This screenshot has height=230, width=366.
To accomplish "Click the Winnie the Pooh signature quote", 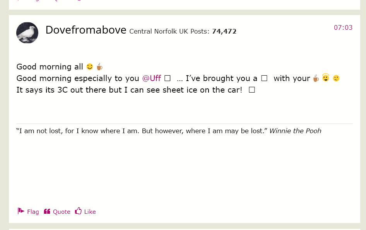I will click(169, 131).
